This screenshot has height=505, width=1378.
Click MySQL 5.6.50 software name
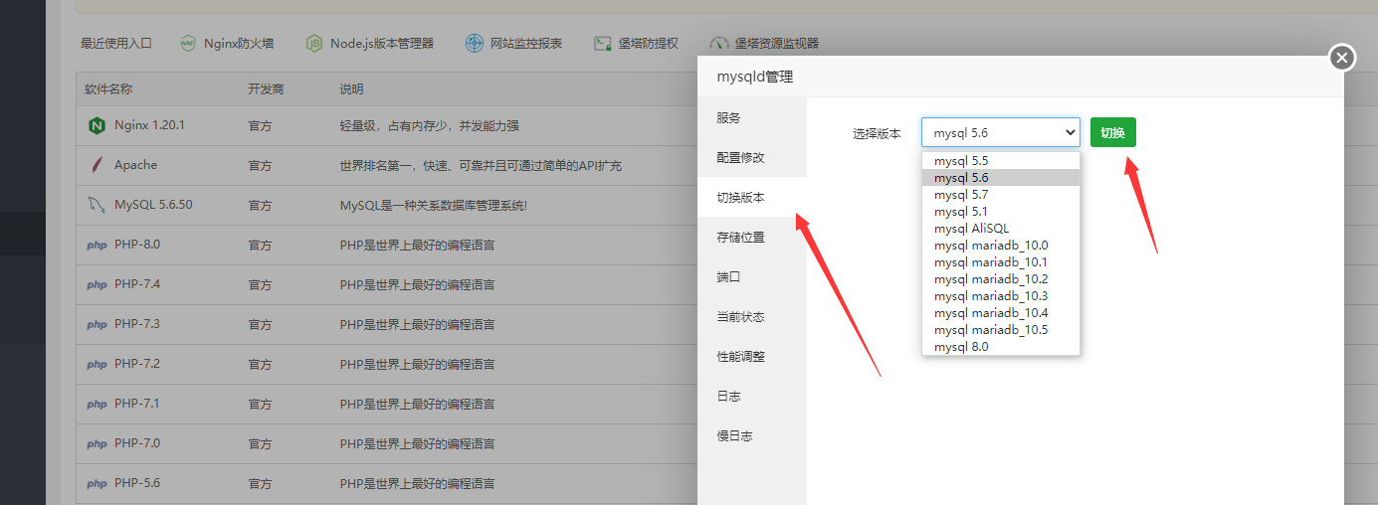click(153, 205)
